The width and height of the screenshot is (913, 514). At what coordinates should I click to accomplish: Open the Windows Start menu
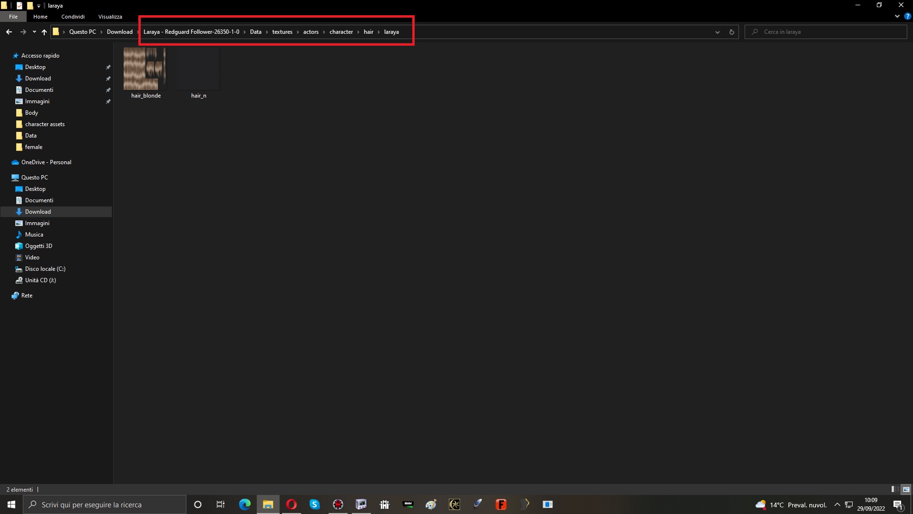pyautogui.click(x=11, y=504)
